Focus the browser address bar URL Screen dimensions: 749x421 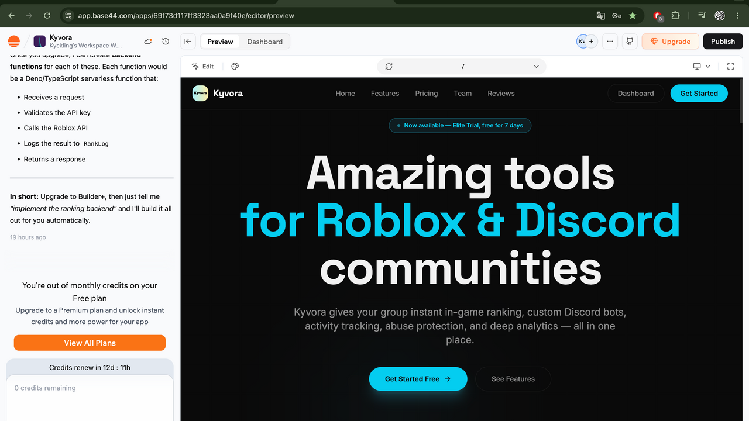pyautogui.click(x=186, y=16)
